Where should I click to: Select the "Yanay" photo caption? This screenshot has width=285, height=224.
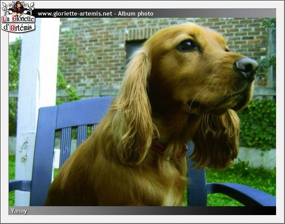click(19, 211)
